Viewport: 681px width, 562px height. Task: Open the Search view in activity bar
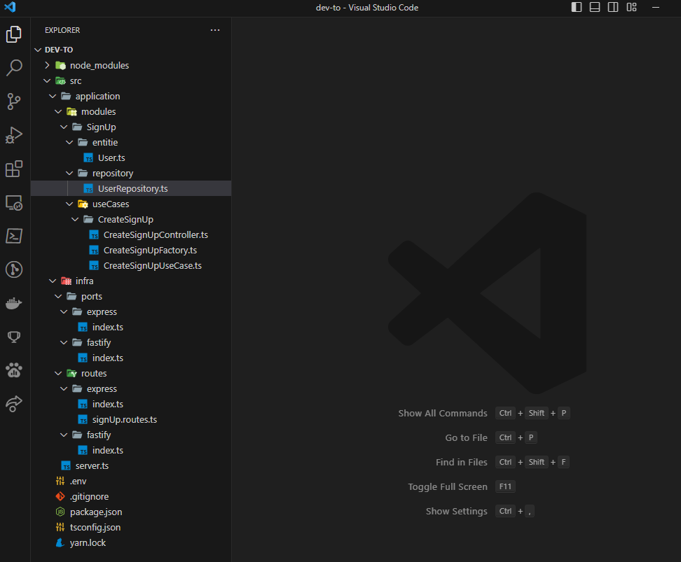point(14,68)
